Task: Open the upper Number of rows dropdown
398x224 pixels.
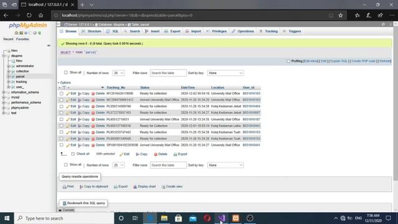Action: [x=118, y=73]
